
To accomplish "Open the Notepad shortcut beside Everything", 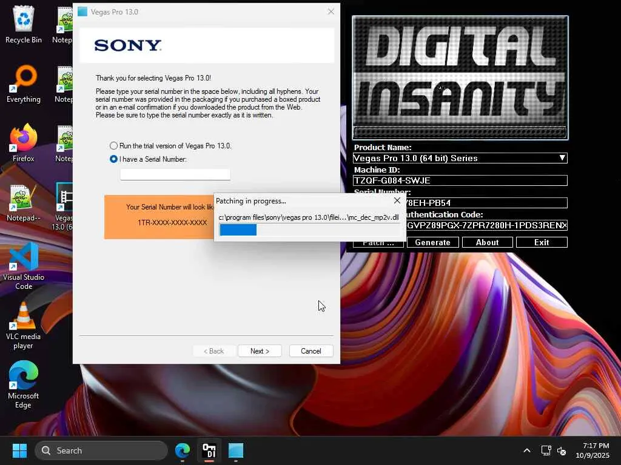I will [x=64, y=84].
